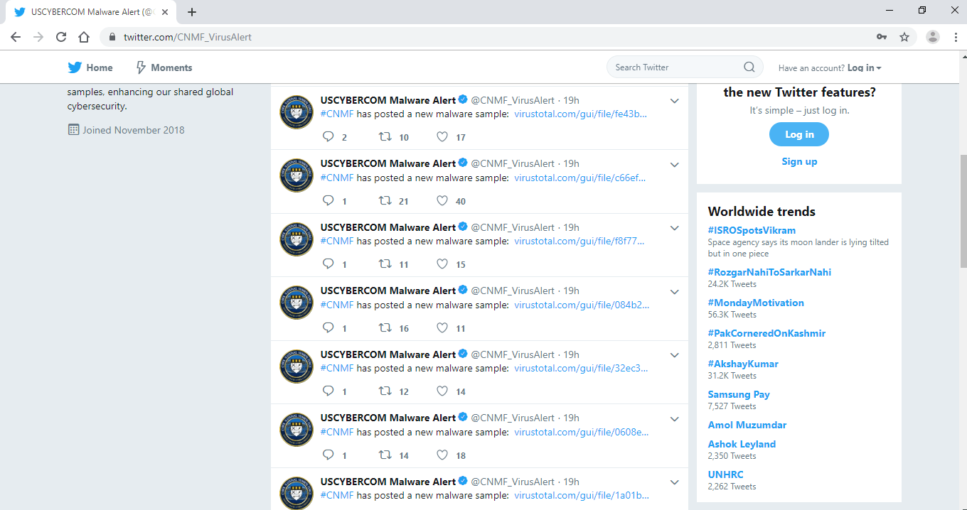This screenshot has width=967, height=510.
Task: Open the #PakCorneredOnKashmir trend
Action: [766, 333]
